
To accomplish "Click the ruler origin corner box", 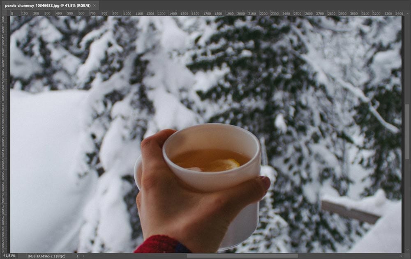I will (4, 13).
